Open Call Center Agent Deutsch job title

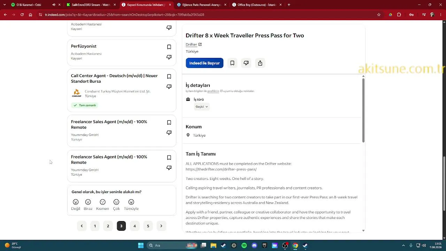[x=114, y=78]
